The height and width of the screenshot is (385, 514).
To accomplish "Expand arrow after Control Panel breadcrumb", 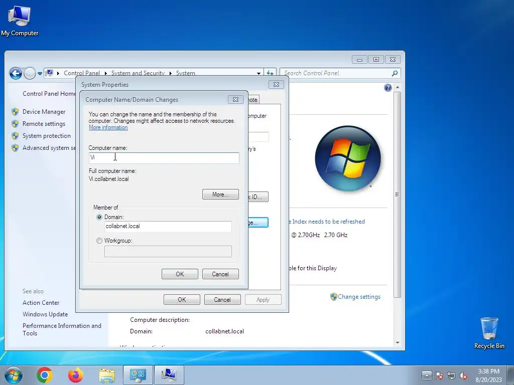I will [x=106, y=73].
